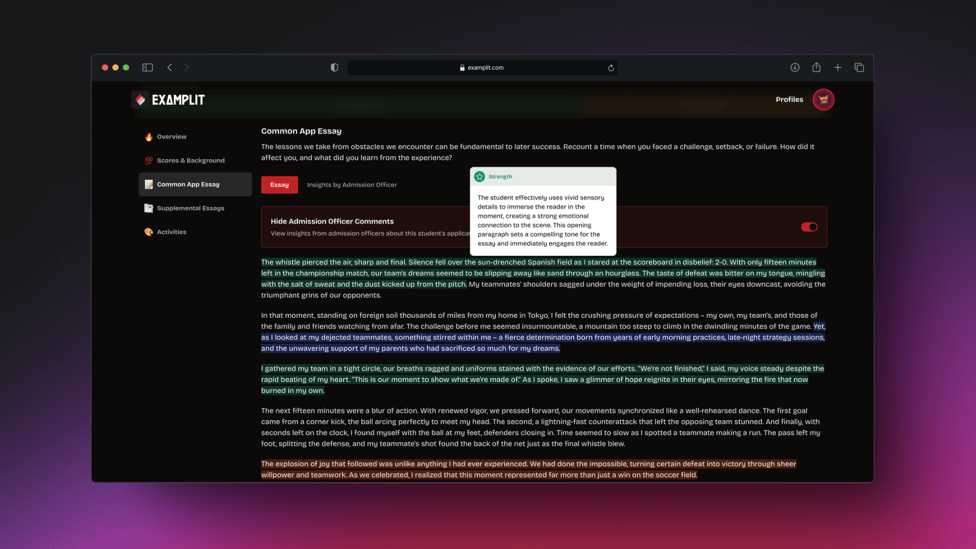The height and width of the screenshot is (549, 976).
Task: Open the Profiles avatar menu
Action: pyautogui.click(x=823, y=100)
